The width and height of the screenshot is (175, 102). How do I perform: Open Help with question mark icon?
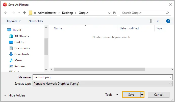pos(168,21)
